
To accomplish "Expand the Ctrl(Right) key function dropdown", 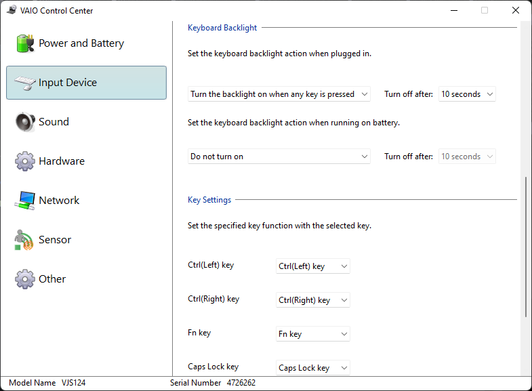I will pos(313,300).
